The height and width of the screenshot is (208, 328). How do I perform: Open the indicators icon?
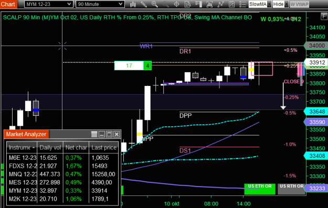click(x=209, y=4)
